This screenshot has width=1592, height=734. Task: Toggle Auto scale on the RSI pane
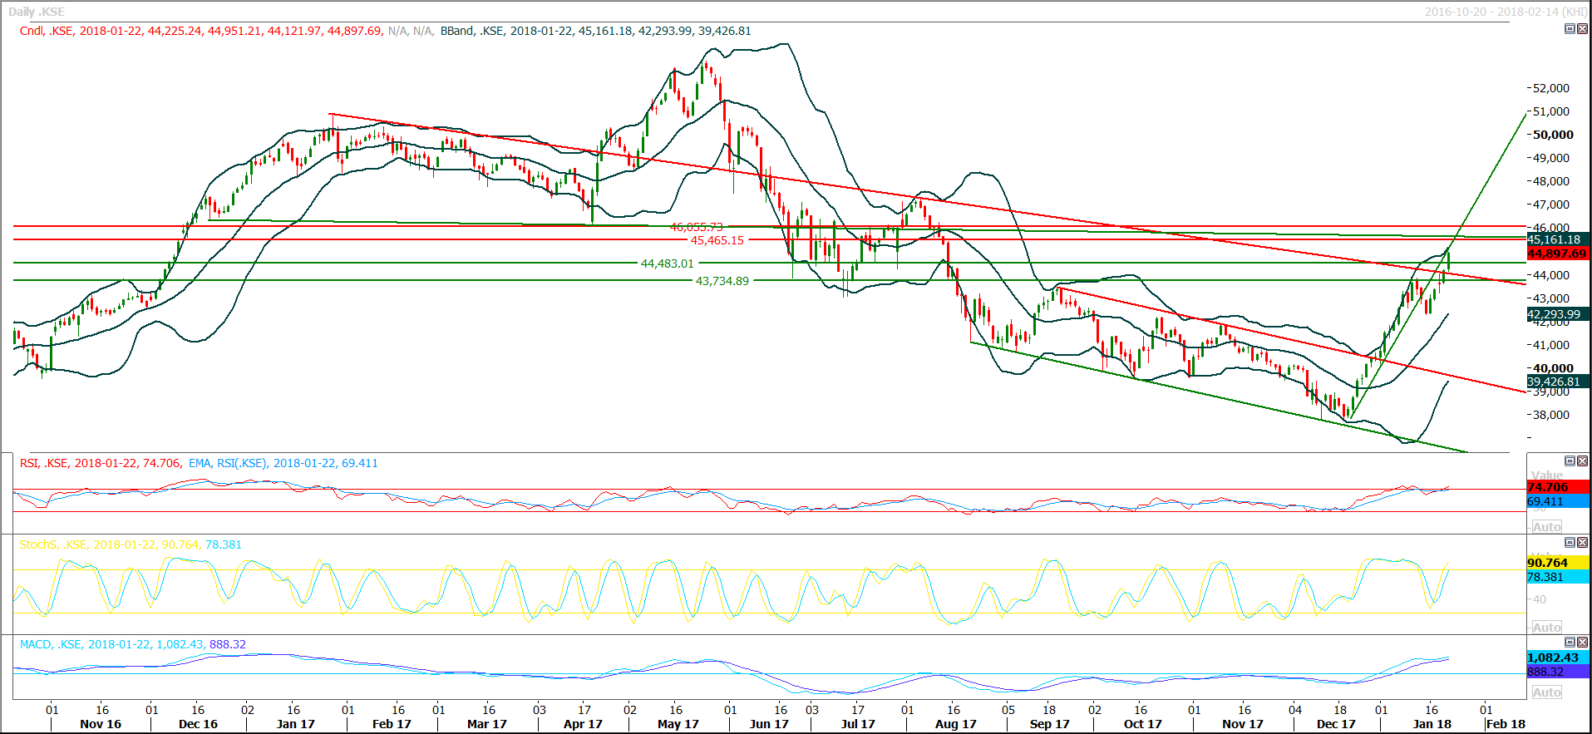pyautogui.click(x=1546, y=527)
